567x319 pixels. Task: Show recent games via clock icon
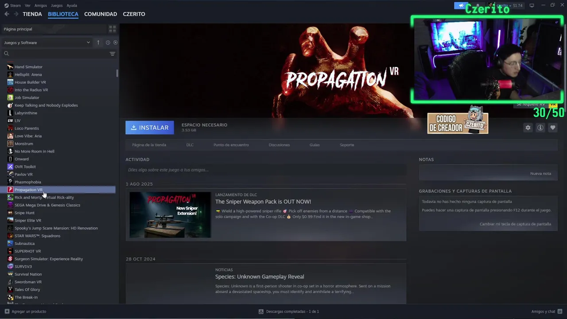(x=108, y=43)
